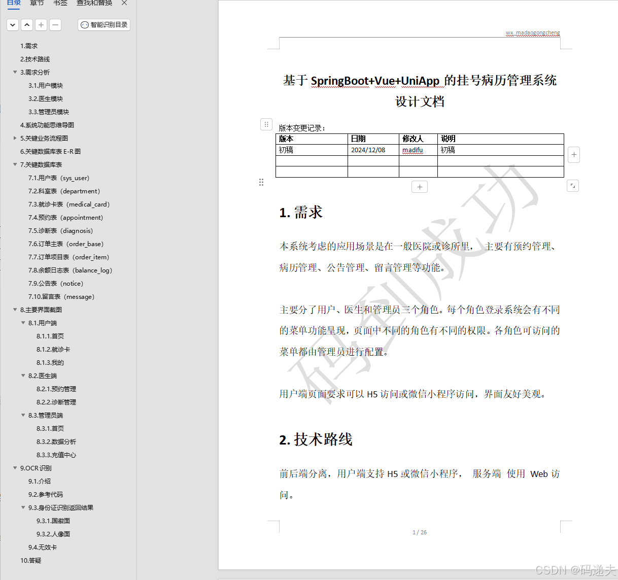Click the 2024/12/08 date table cell
Screen dimensions: 618x580
click(x=373, y=150)
